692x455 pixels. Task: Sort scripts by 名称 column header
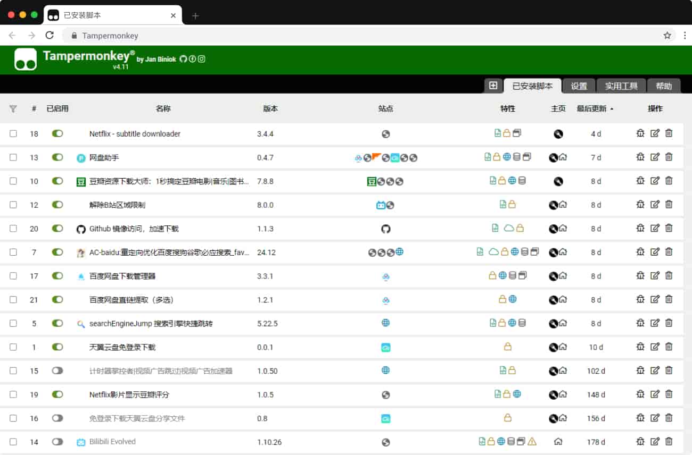tap(163, 108)
